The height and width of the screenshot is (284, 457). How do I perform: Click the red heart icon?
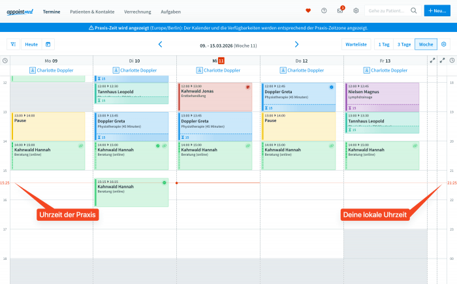(308, 11)
